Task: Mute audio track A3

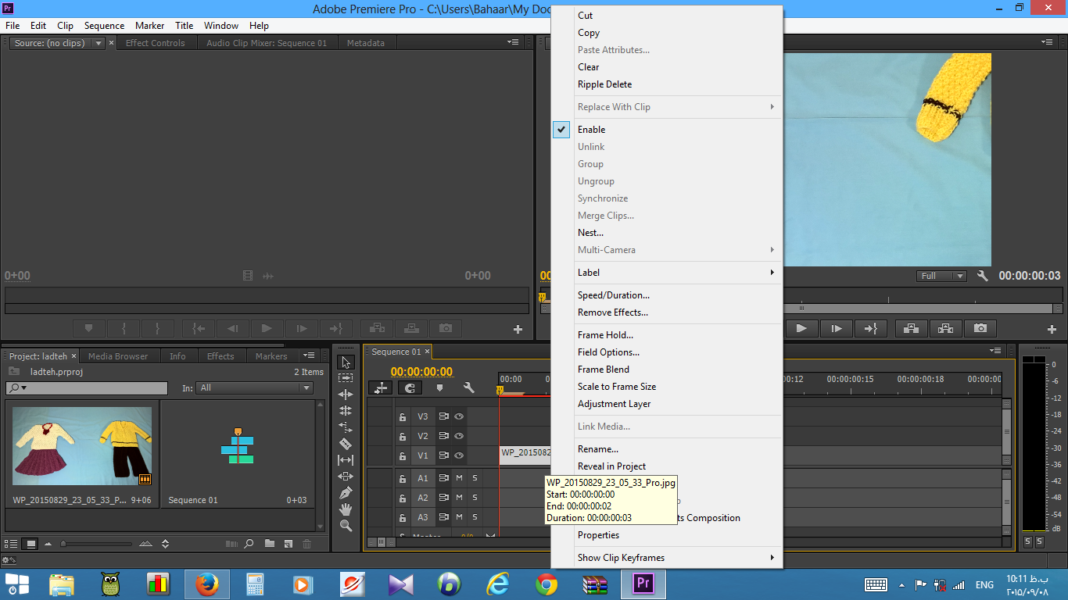Action: pyautogui.click(x=460, y=517)
